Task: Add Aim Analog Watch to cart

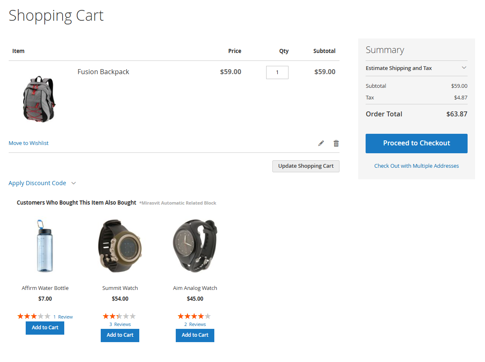Action: pyautogui.click(x=195, y=335)
